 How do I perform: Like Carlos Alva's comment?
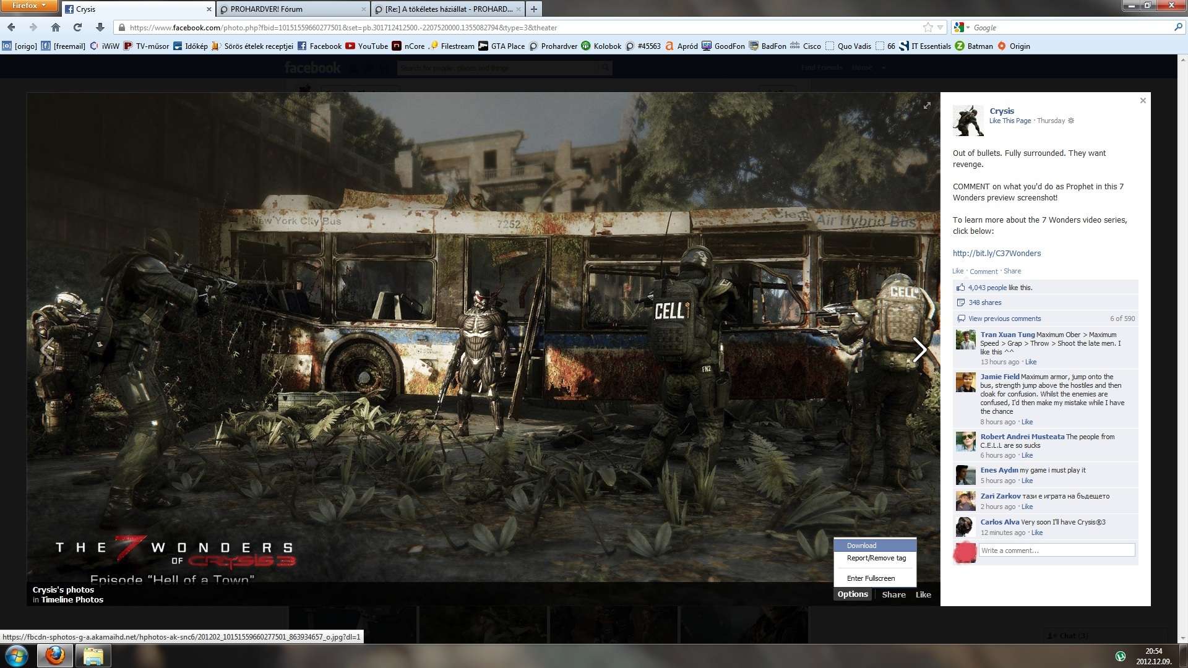[x=1037, y=533]
